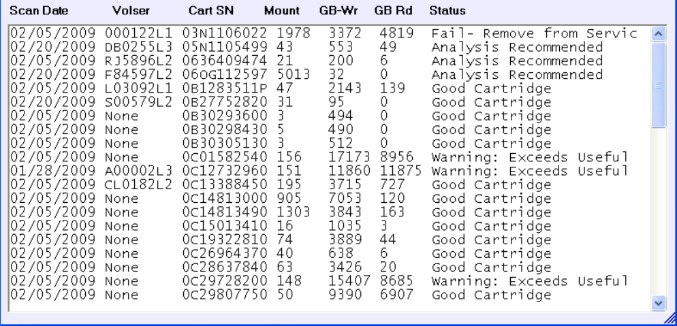Select the last row, Cart SN 0C29807750

330,295
